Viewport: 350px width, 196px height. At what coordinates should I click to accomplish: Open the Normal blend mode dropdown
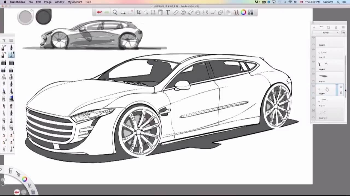(x=325, y=33)
